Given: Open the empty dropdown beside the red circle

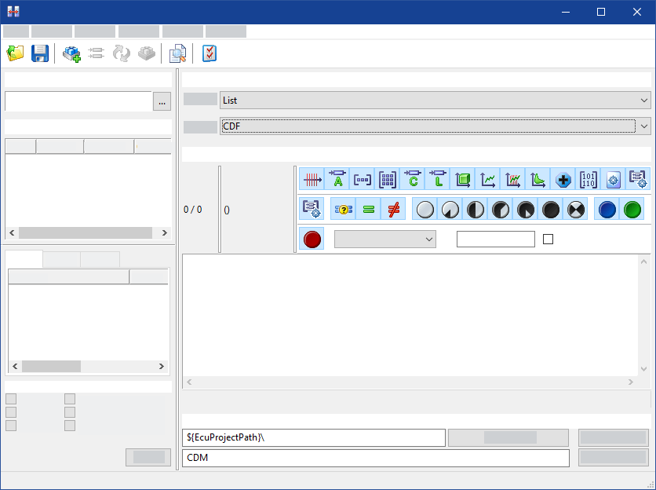Looking at the screenshot, I should [385, 240].
